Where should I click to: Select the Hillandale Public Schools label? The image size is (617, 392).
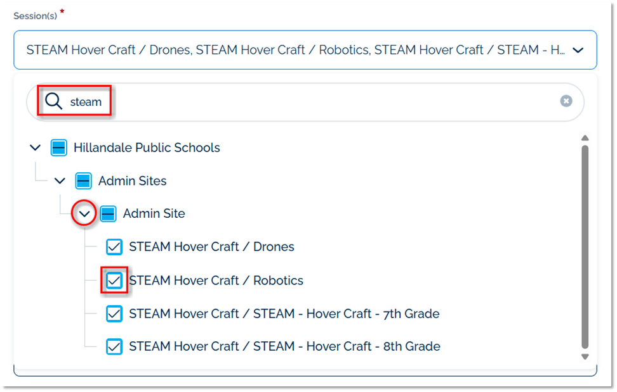147,148
